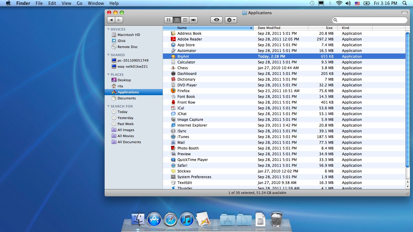Select the App Store icon in list
This screenshot has height=232, width=413.
click(x=173, y=45)
